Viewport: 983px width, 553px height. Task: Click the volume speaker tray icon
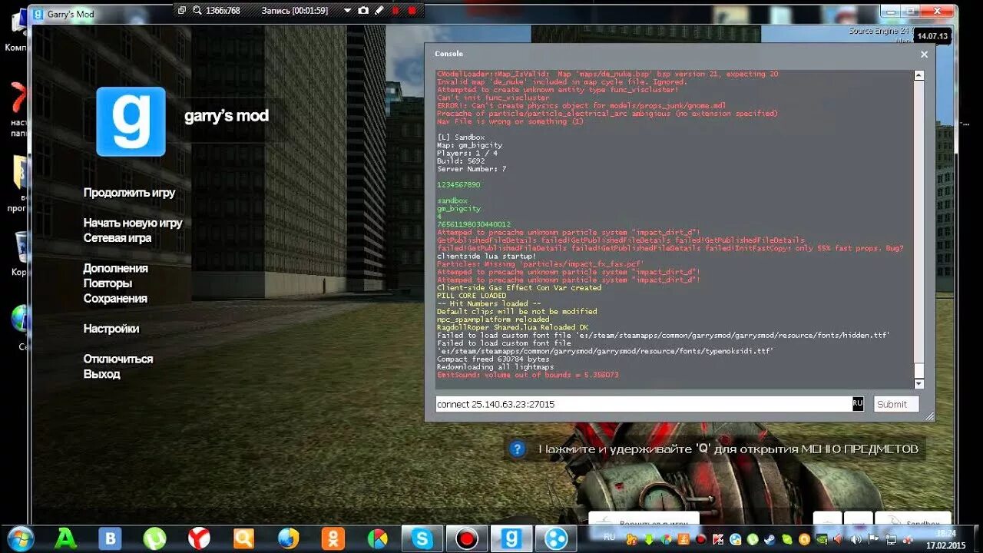click(857, 539)
